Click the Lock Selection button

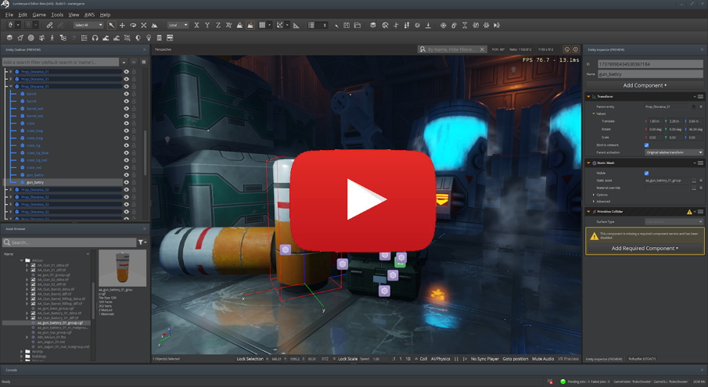coord(250,359)
